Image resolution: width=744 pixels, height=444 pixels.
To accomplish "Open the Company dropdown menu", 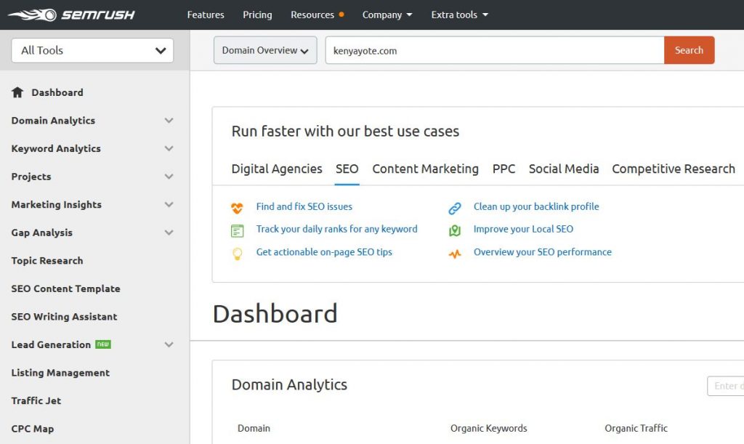I will (387, 15).
